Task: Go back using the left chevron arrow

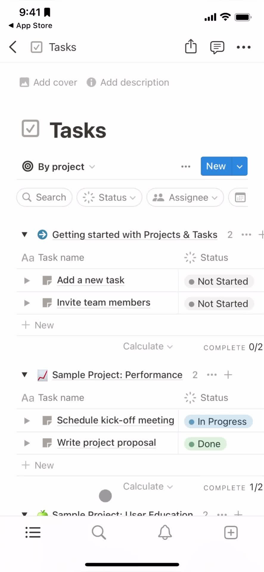Action: 13,47
